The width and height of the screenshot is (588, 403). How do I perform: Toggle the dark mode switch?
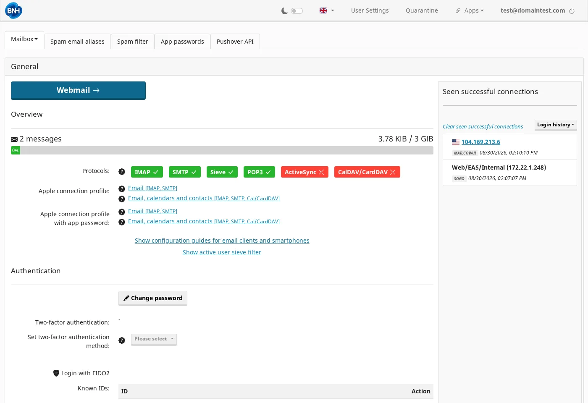[297, 11]
